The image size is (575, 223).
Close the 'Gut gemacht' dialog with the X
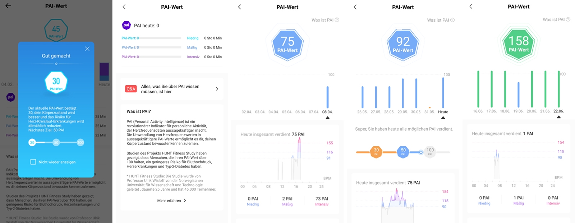[x=87, y=49]
